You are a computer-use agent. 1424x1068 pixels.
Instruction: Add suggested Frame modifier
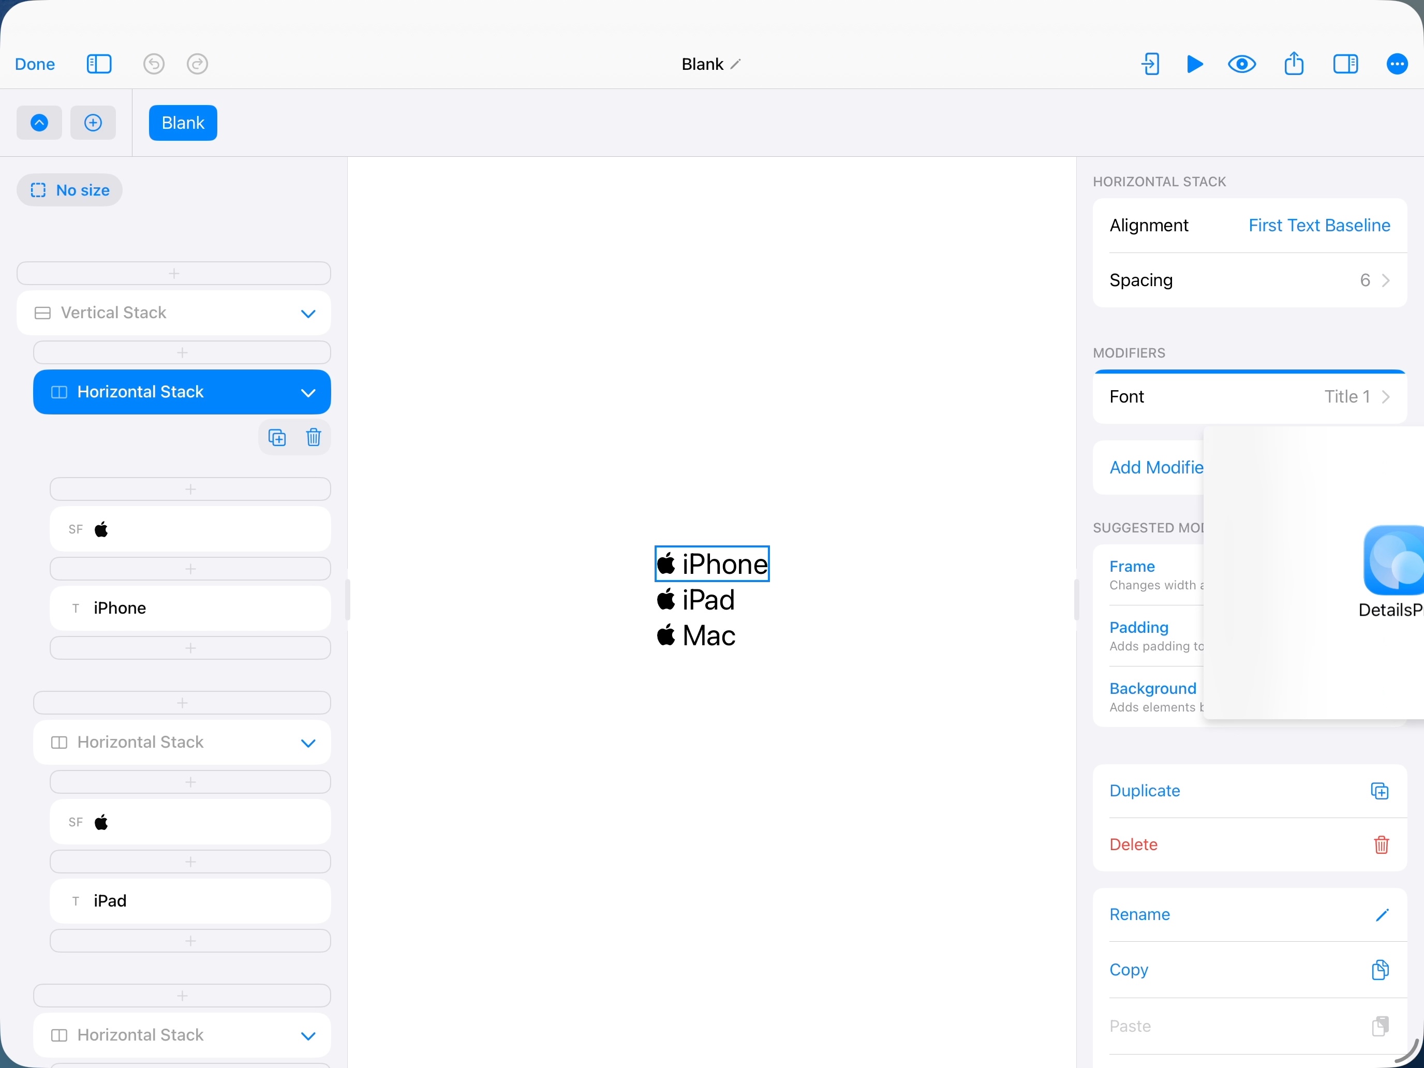[1149, 575]
